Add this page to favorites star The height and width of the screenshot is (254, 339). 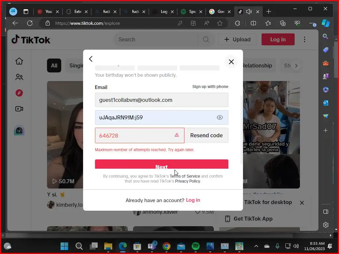220,23
